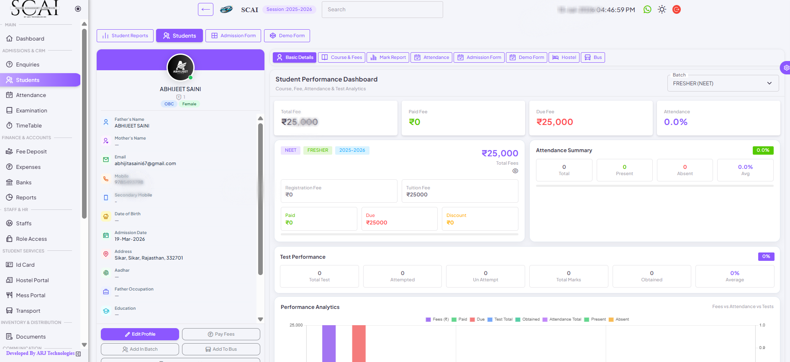Switch to Course & Fees tab
This screenshot has width=790, height=362.
tap(341, 58)
